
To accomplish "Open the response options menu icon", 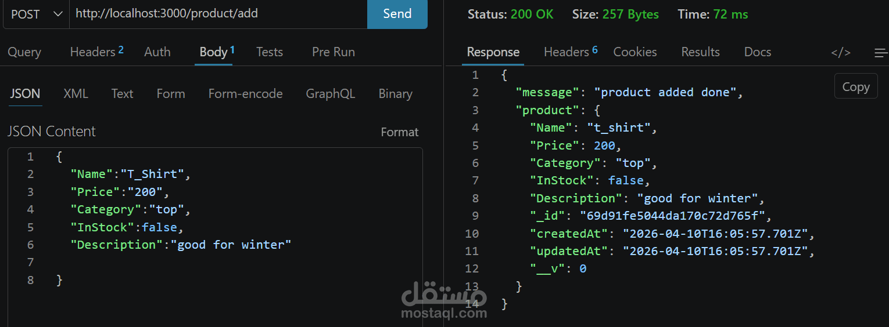I will pyautogui.click(x=881, y=53).
